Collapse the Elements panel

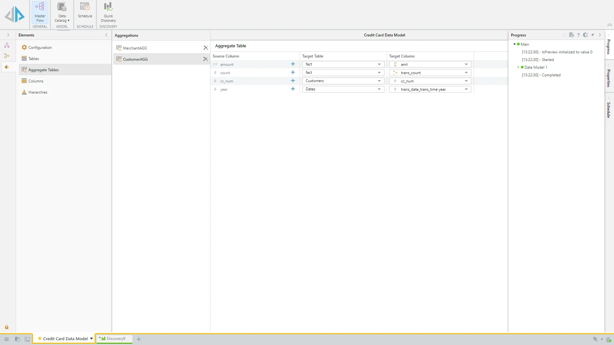106,35
